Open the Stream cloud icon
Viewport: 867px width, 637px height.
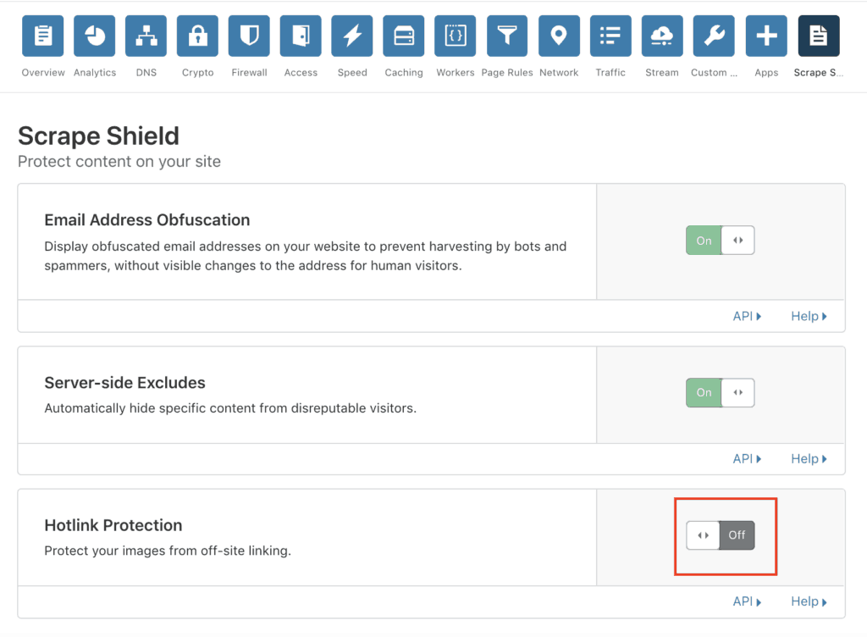[x=662, y=36]
